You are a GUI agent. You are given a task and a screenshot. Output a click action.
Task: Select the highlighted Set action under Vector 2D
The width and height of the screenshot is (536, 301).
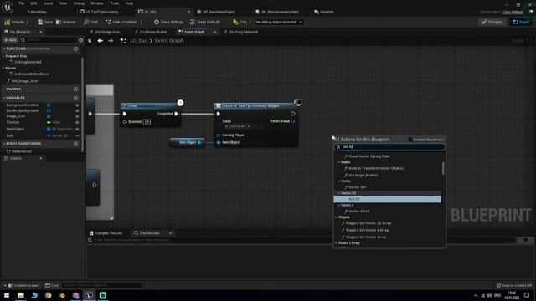click(x=387, y=199)
